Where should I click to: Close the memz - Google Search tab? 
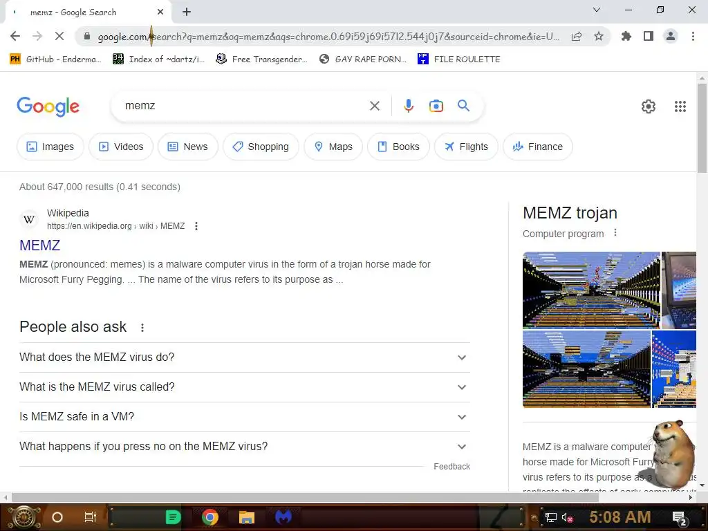point(160,12)
